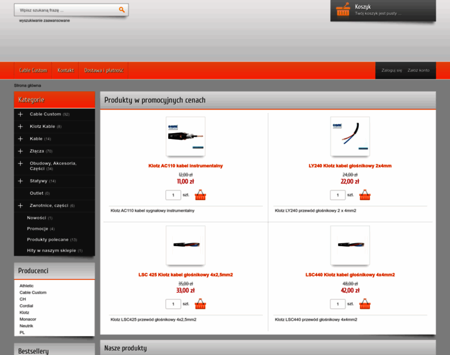Viewport: 450px width, 355px height.
Task: Select producer PL
Action: point(22,333)
